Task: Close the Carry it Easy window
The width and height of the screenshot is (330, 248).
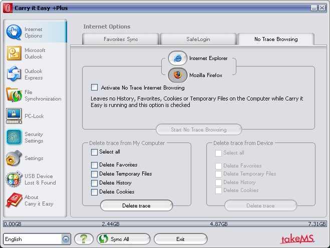Action: click(x=322, y=8)
